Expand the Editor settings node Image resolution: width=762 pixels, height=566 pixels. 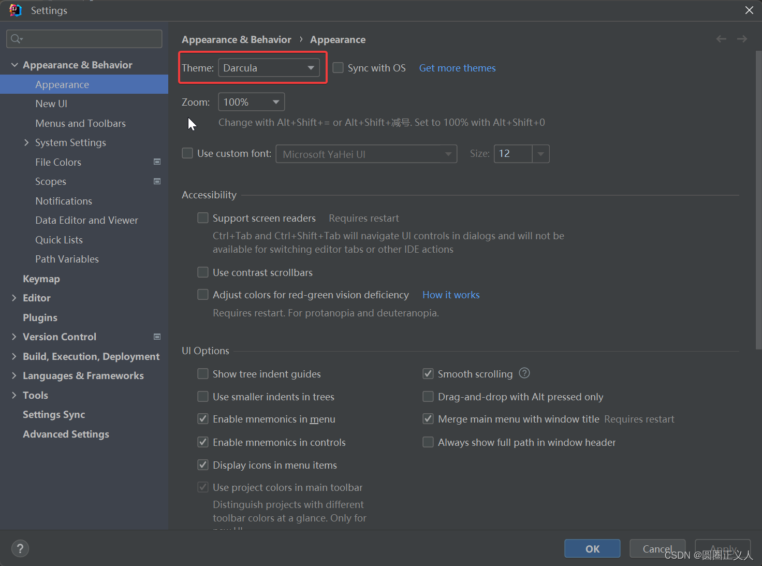(x=14, y=298)
